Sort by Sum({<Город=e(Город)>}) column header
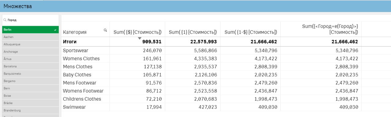The image size is (391, 117). [330, 29]
